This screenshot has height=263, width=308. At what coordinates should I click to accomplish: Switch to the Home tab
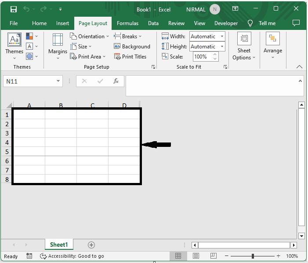pyautogui.click(x=39, y=23)
